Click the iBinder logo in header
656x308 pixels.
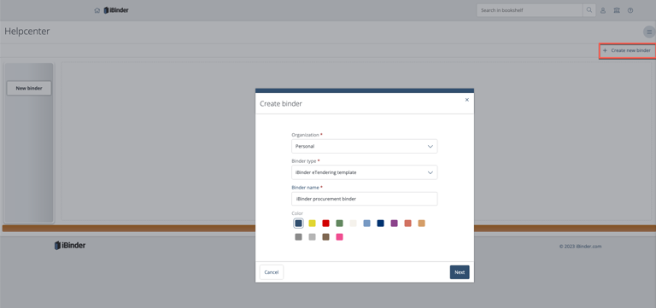(116, 10)
